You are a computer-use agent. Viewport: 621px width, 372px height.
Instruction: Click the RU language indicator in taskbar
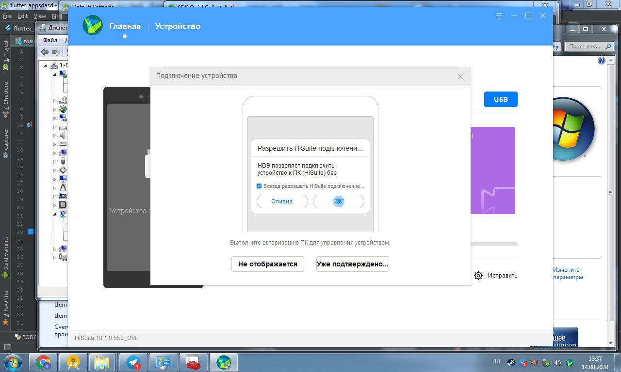[496, 361]
